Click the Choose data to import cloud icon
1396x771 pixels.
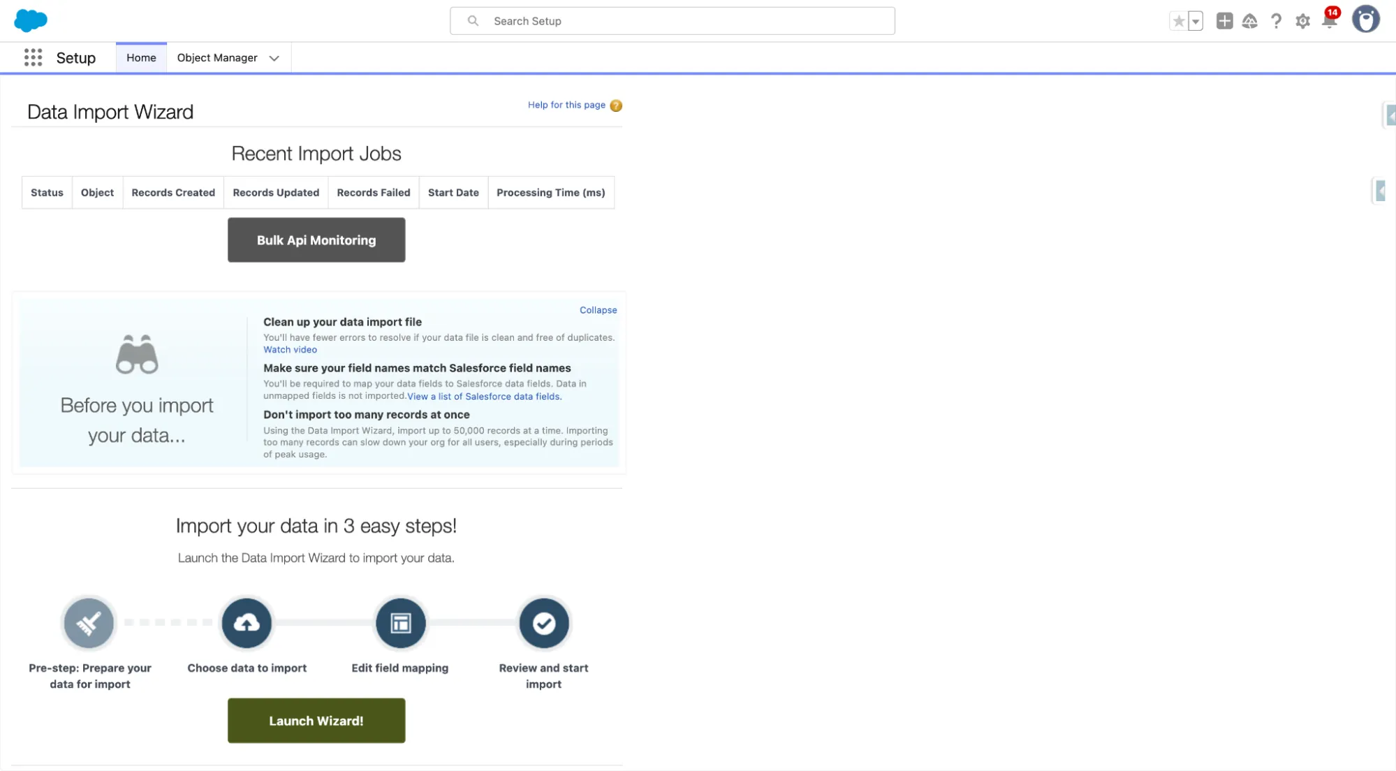[x=247, y=622]
